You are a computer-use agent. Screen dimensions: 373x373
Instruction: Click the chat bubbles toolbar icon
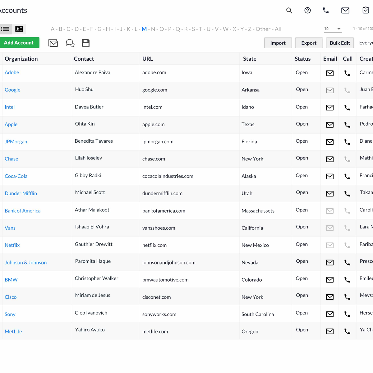click(70, 43)
